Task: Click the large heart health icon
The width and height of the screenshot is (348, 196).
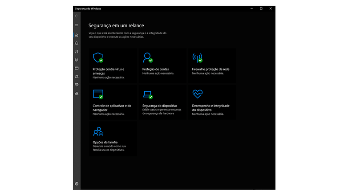Action: pos(198,94)
